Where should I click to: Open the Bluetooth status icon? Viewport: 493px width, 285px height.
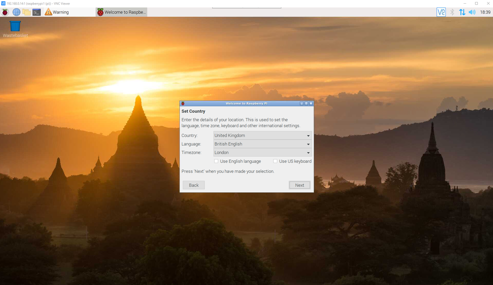[x=451, y=12]
